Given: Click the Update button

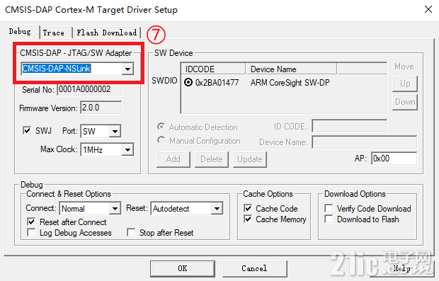Looking at the screenshot, I should (250, 159).
